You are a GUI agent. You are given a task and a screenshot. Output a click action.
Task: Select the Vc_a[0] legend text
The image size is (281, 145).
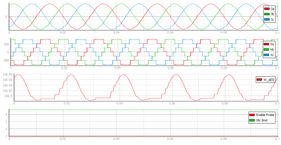click(x=269, y=80)
